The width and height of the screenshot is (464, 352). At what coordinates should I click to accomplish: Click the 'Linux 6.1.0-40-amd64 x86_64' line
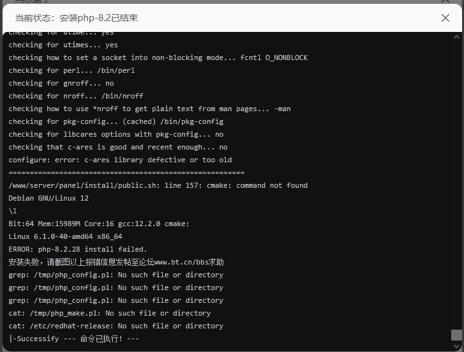tap(65, 236)
